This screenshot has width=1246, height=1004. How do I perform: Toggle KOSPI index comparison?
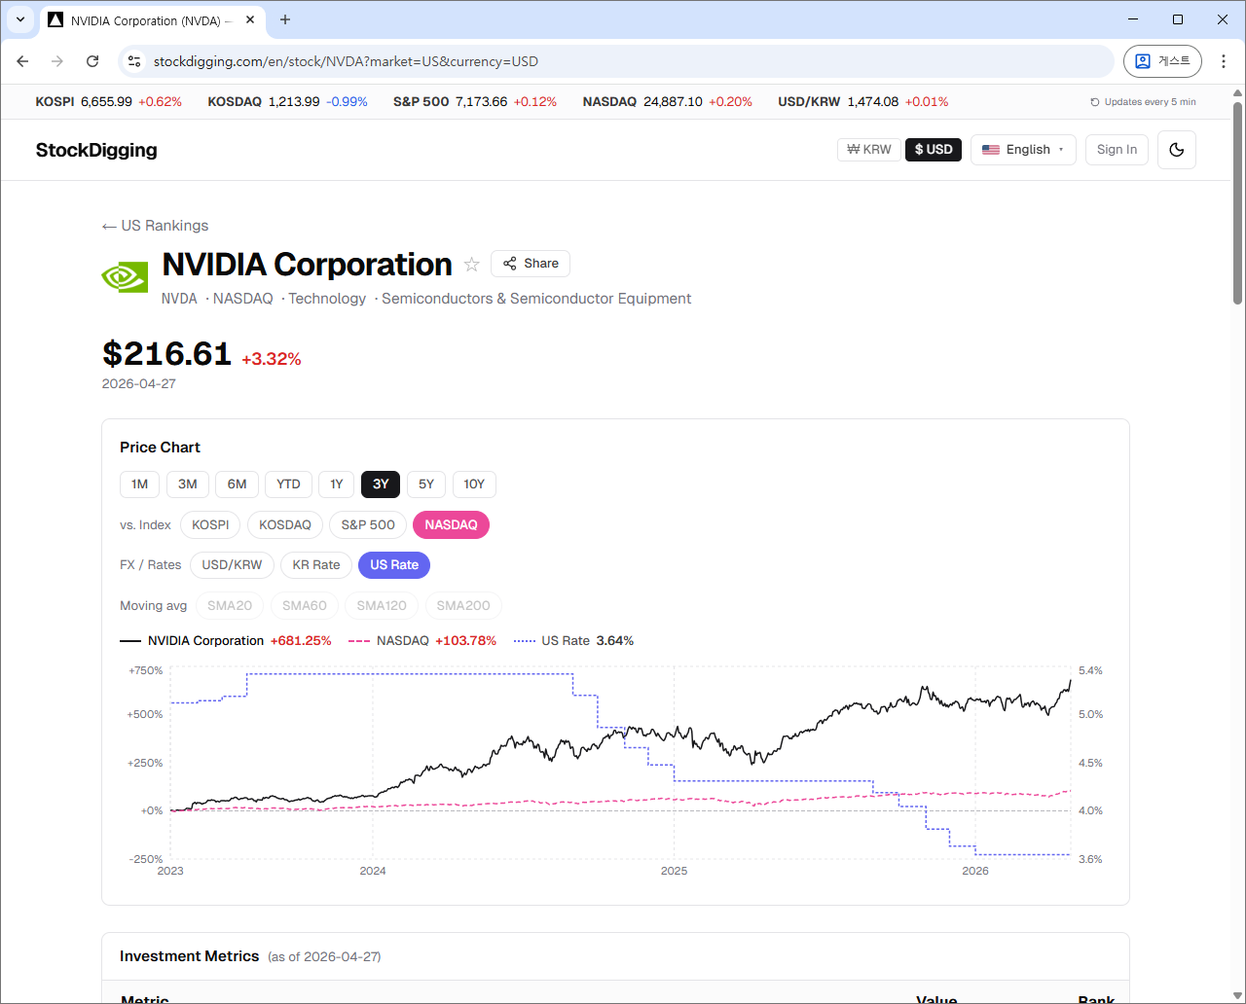click(210, 525)
